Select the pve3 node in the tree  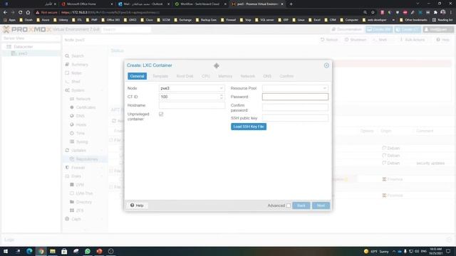(x=23, y=53)
